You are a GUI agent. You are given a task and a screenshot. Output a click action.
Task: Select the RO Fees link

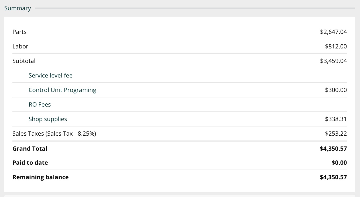coord(40,105)
